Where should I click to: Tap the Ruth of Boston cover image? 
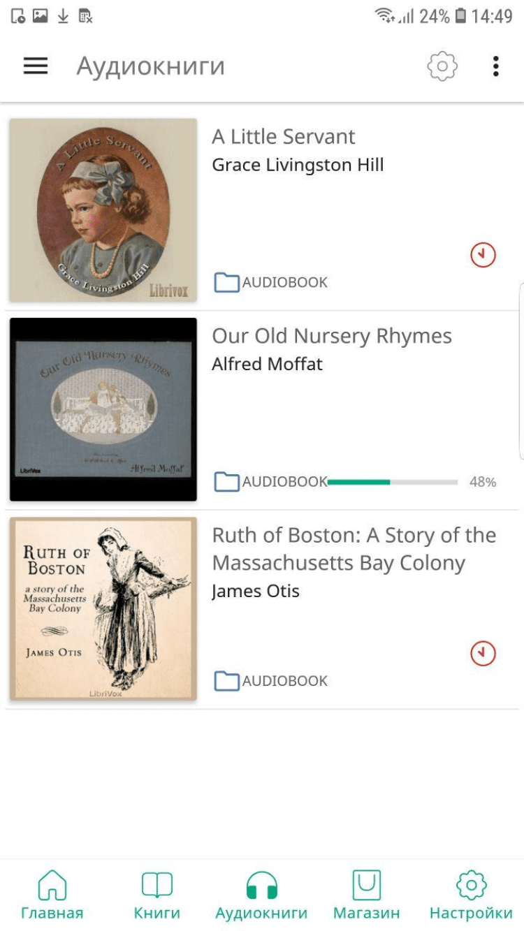coord(103,608)
